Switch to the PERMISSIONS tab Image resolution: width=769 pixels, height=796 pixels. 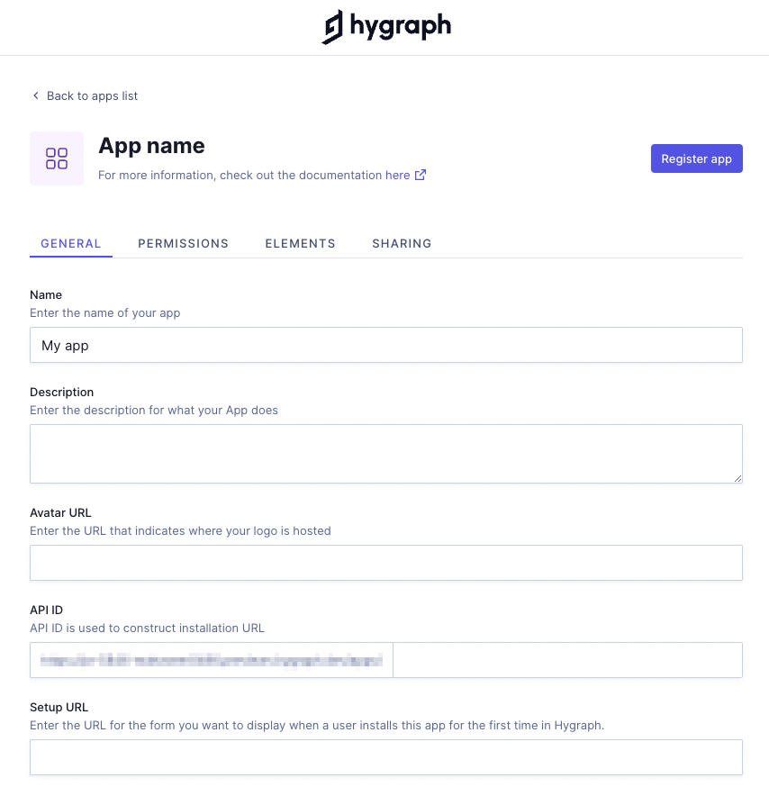183,243
